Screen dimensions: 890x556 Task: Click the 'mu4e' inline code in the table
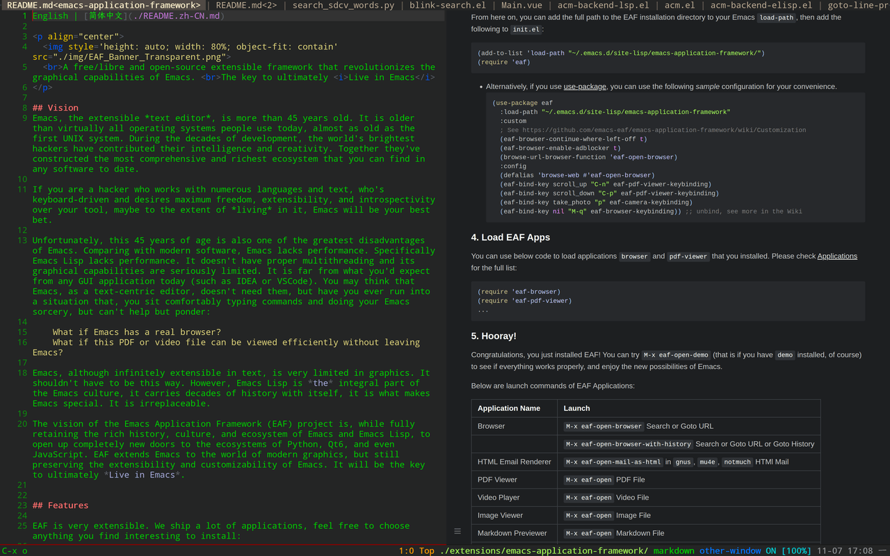[707, 461]
